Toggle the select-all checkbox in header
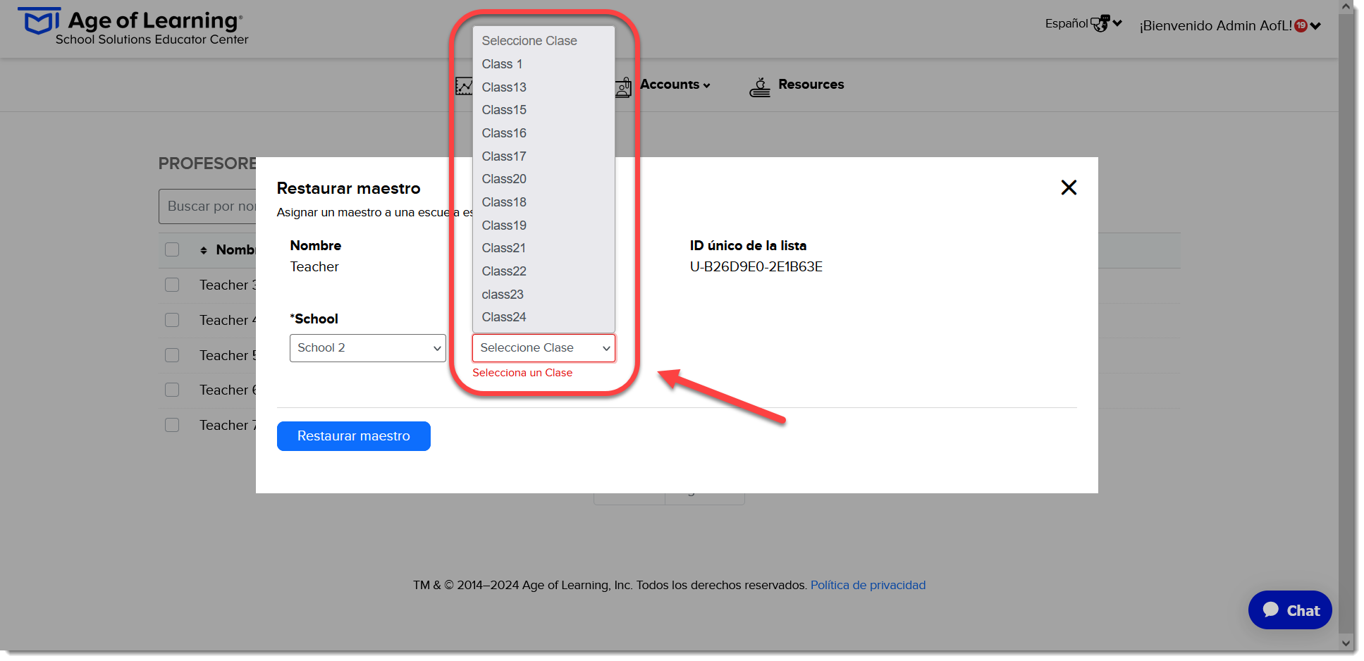 click(x=172, y=249)
